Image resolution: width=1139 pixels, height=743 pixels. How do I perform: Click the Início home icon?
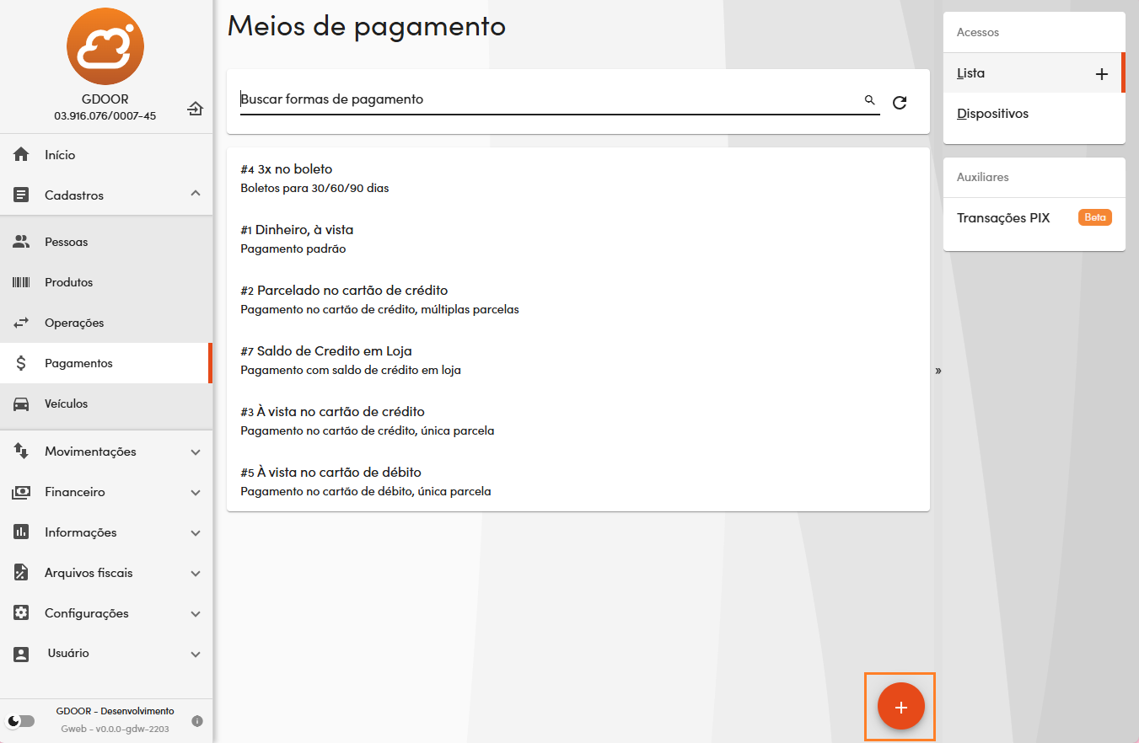click(21, 155)
